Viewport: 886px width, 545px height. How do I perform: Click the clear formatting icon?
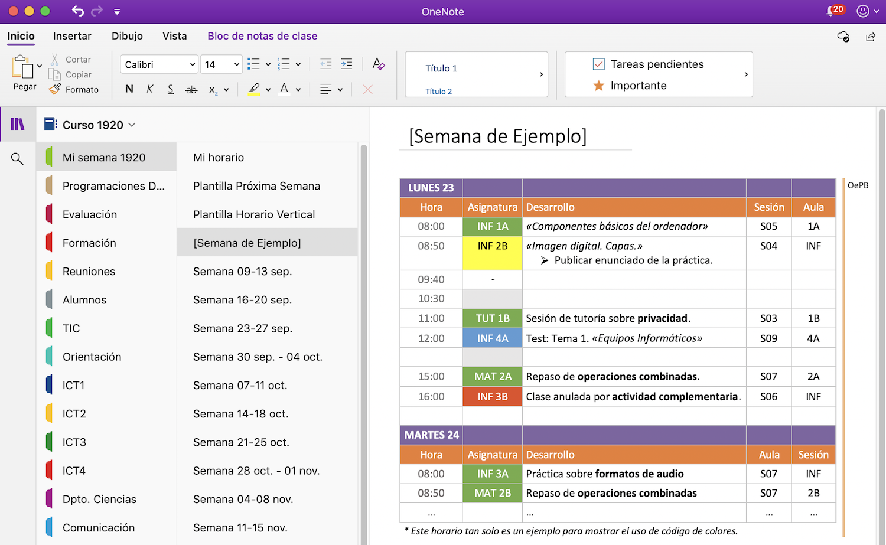379,64
